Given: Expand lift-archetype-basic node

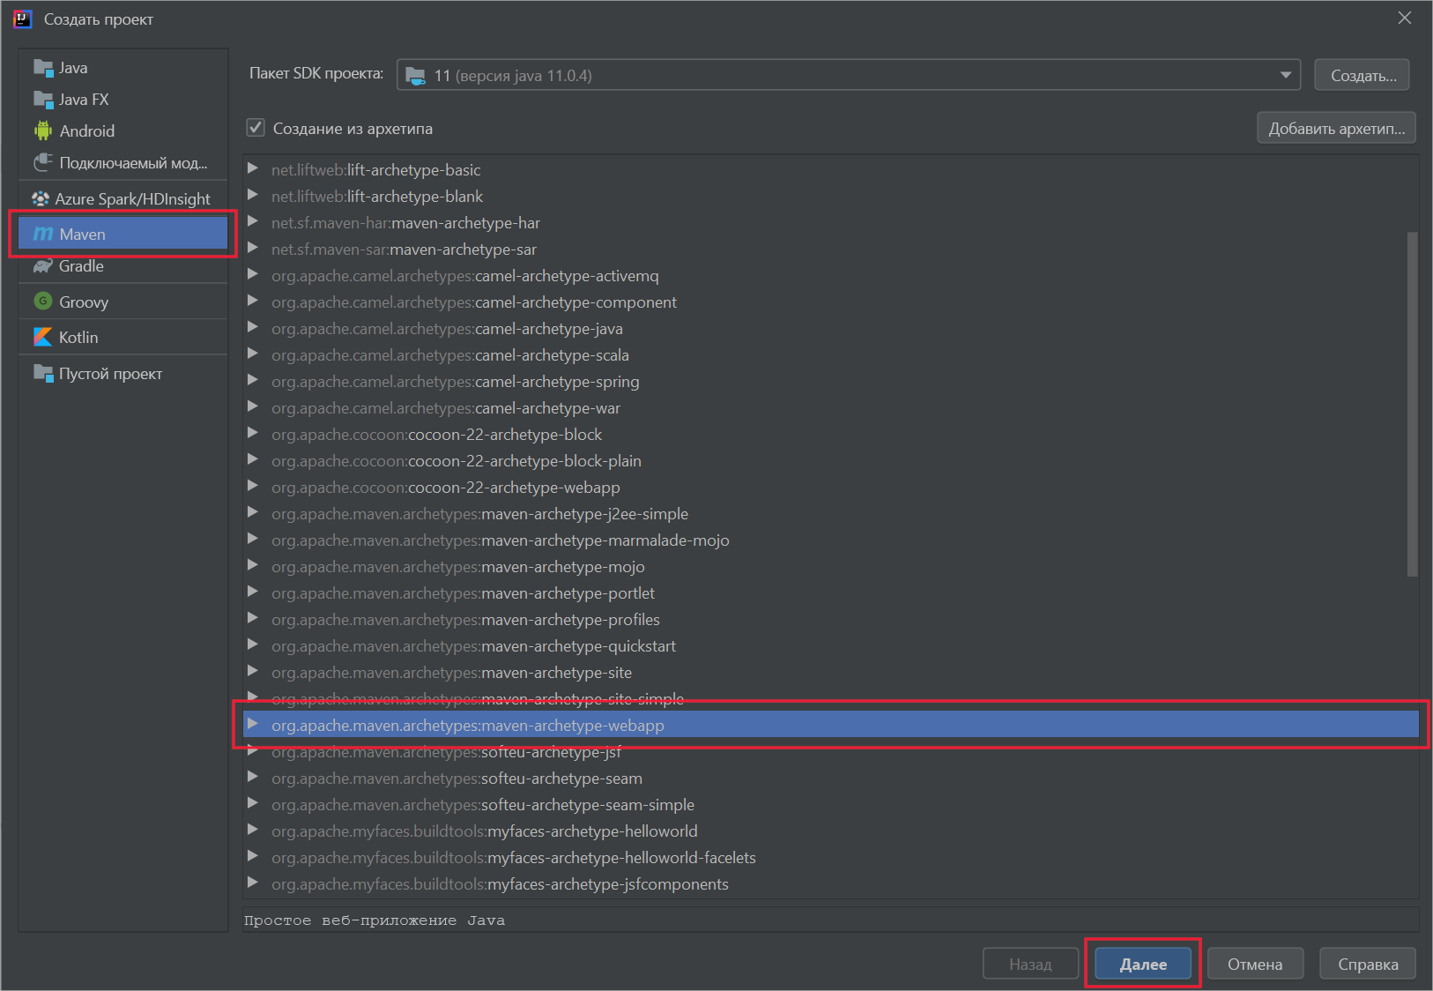Looking at the screenshot, I should click(253, 168).
